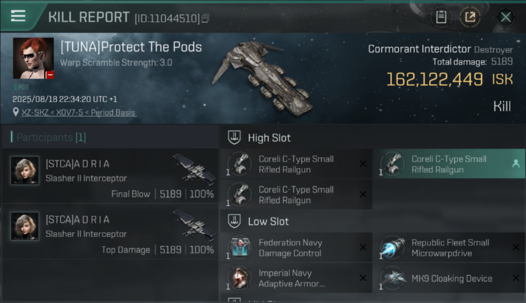The height and width of the screenshot is (303, 526).
Task: Select the Low Slot section header
Action: pos(258,221)
